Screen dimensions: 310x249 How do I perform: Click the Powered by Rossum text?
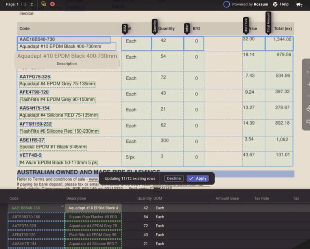click(250, 4)
